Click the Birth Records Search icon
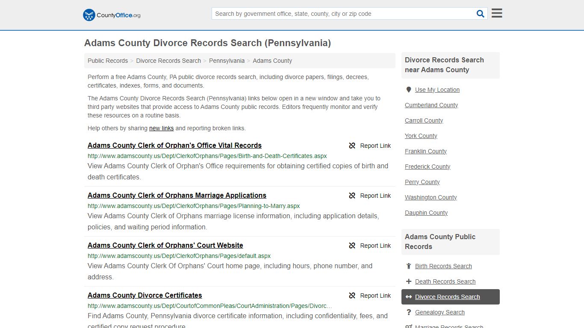Viewport: 584px width, 328px height. (x=409, y=266)
